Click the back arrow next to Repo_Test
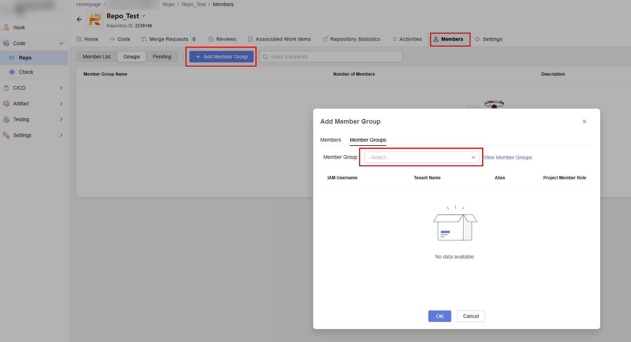Screen dimensions: 631x342 pos(79,19)
